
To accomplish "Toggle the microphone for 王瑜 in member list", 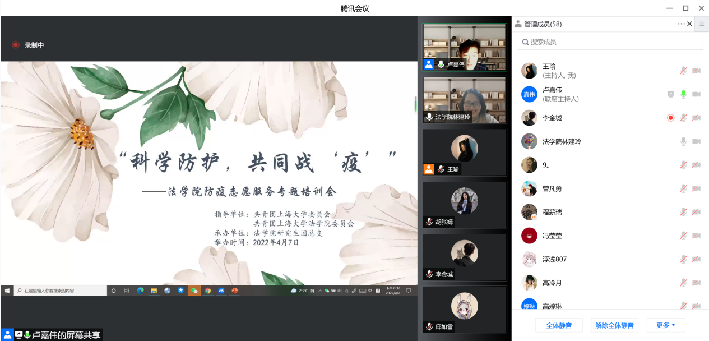I will point(683,71).
